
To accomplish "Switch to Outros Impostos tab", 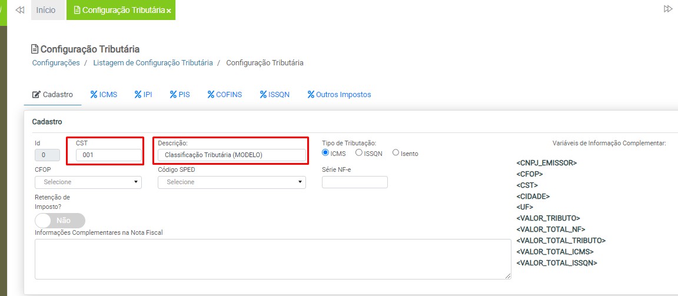I will 339,94.
